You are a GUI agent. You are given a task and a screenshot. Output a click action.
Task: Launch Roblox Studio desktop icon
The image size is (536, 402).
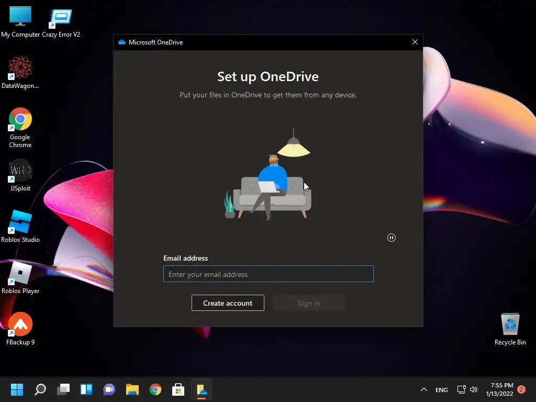point(20,226)
